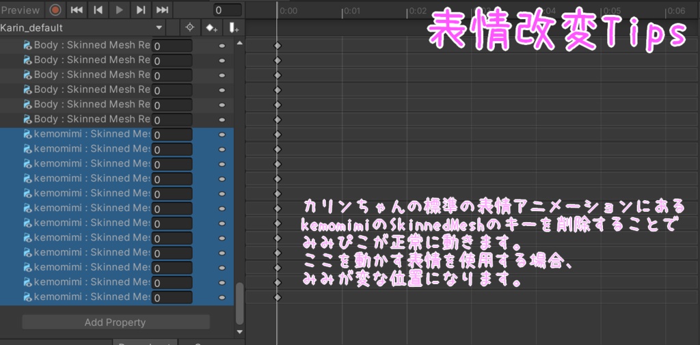Open the Karin_default clip dropdown
The image size is (700, 345).
[x=82, y=28]
